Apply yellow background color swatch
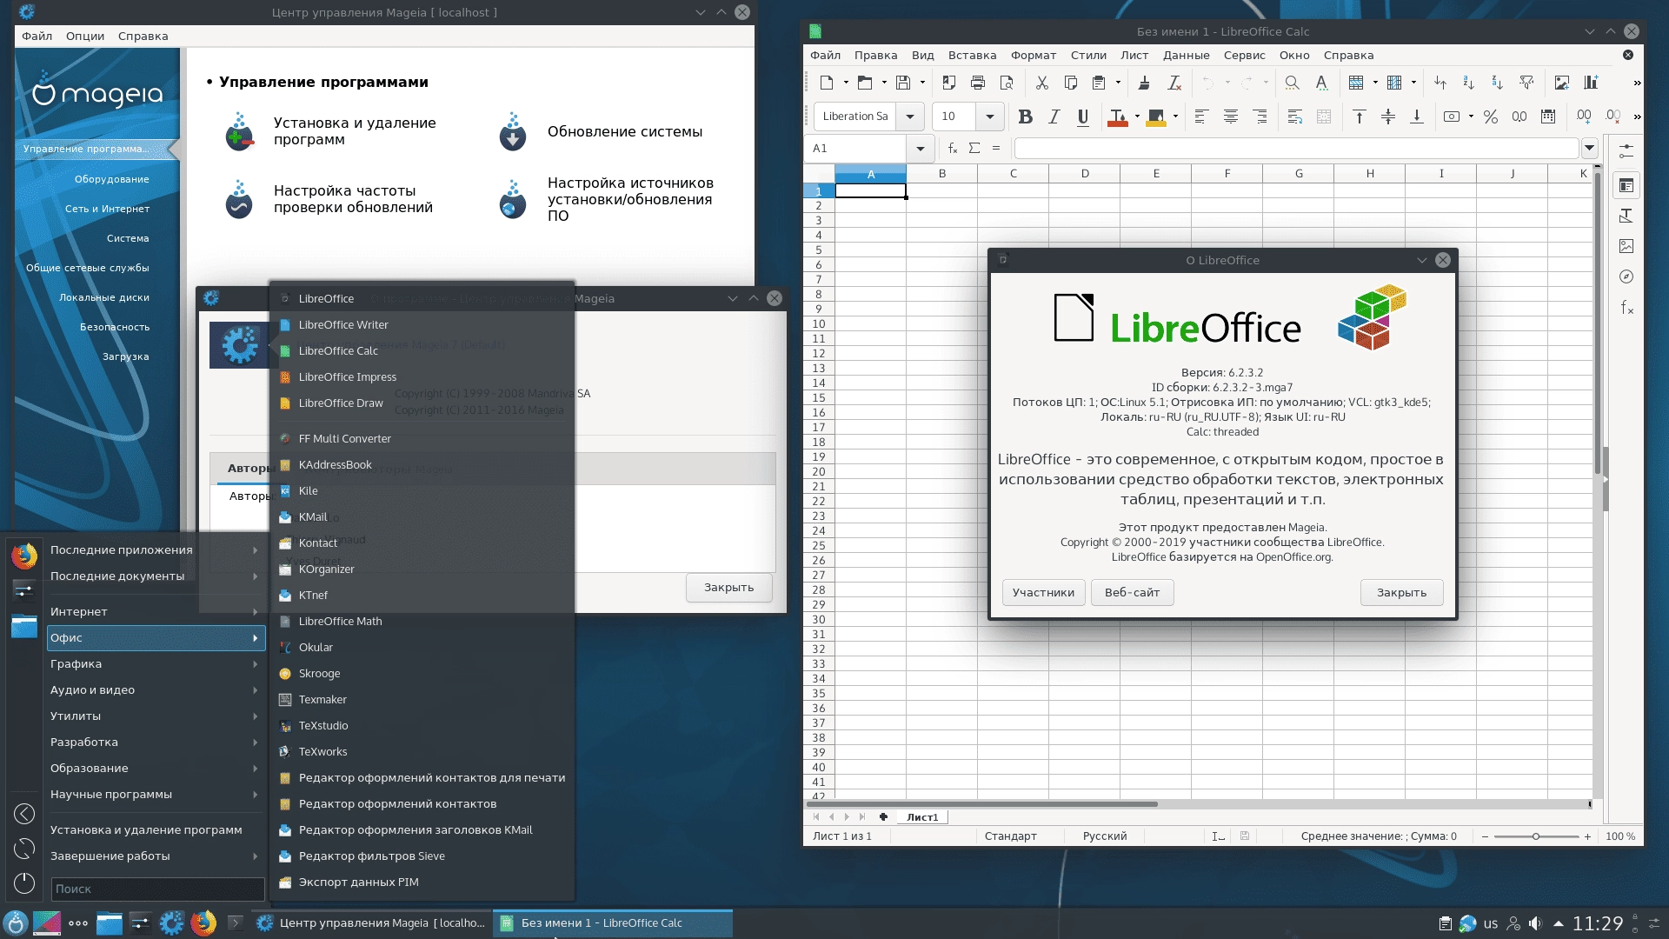The width and height of the screenshot is (1669, 939). click(1155, 117)
